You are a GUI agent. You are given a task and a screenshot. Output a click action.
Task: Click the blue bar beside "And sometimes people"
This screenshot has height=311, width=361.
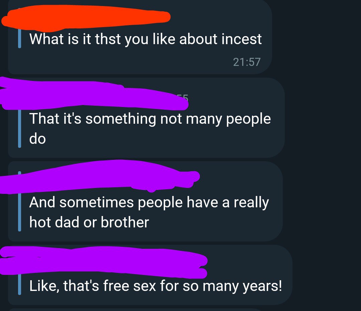point(19,212)
